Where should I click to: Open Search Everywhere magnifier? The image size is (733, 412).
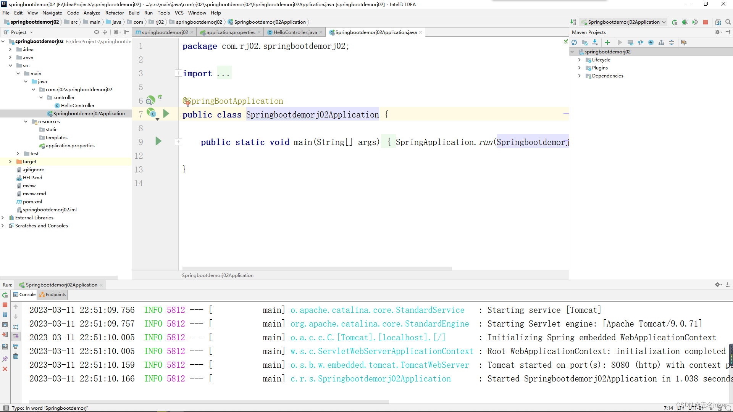728,22
